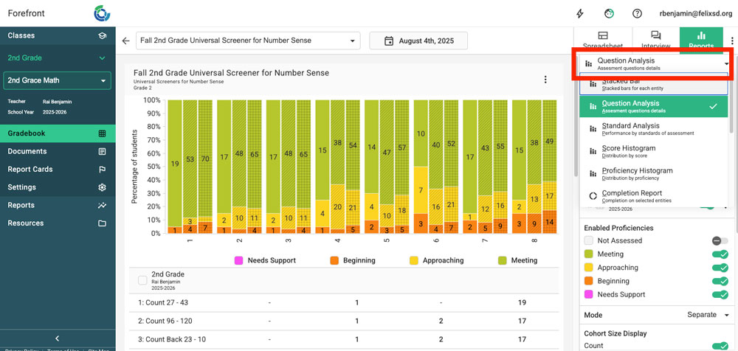Click the Score Histogram bar icon
Image resolution: width=738 pixels, height=351 pixels.
593,151
